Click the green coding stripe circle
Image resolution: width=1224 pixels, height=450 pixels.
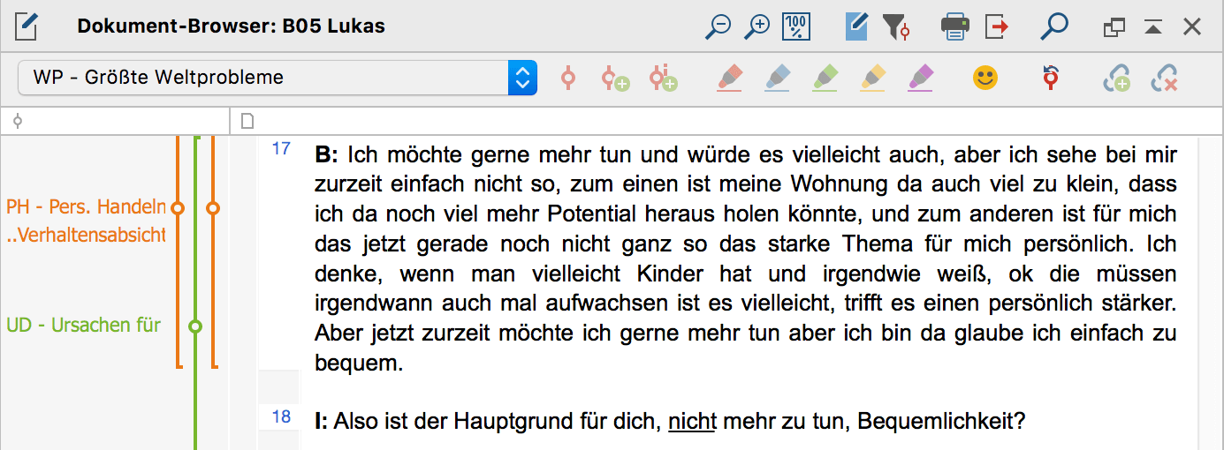tap(195, 326)
